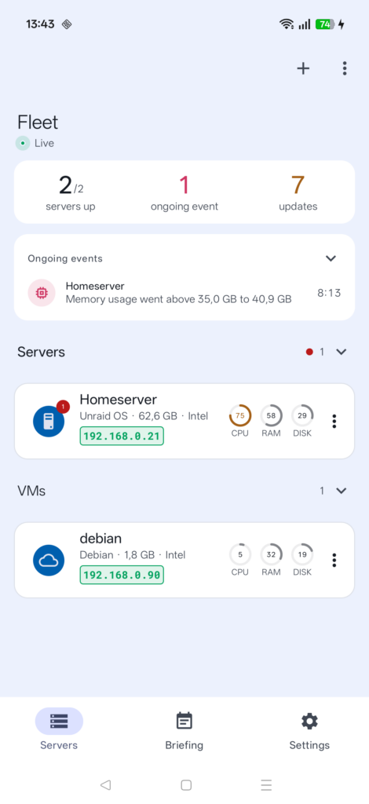
Task: Tap the red alert badge on Homeserver
Action: pos(63,407)
